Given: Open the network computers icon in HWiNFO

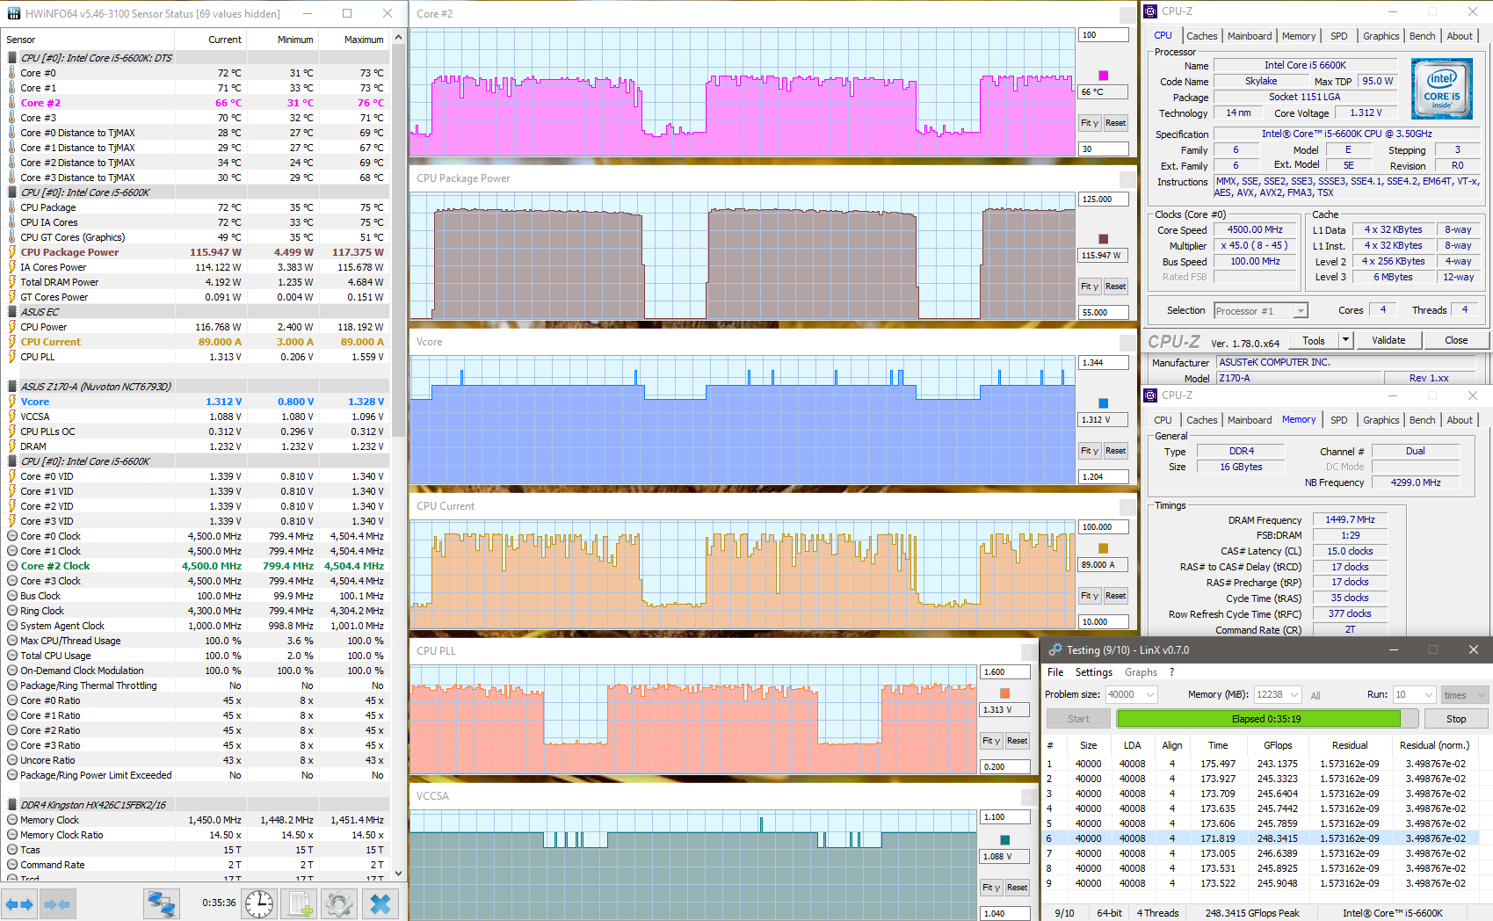Looking at the screenshot, I should 162,903.
